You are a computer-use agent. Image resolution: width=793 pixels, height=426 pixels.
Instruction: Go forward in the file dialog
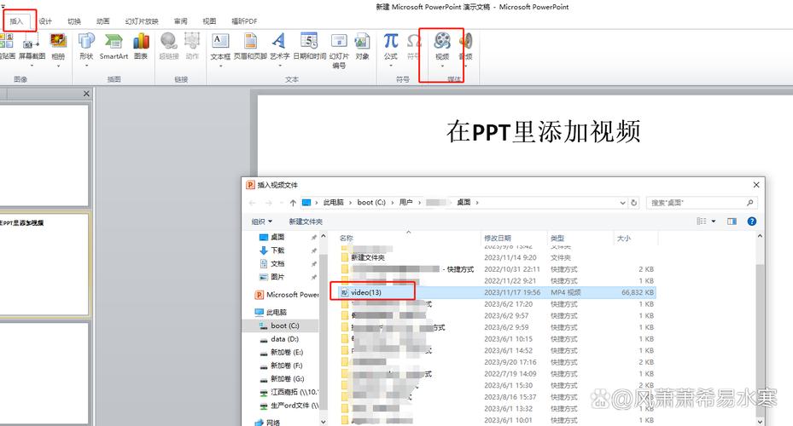click(269, 203)
